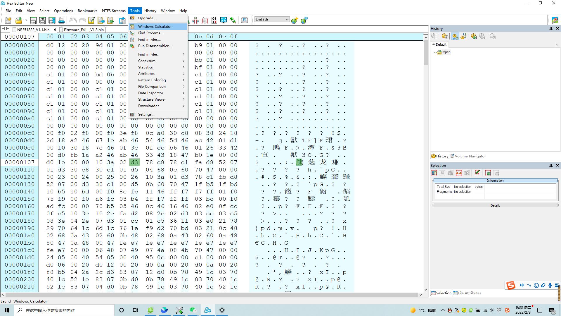Expand the File Comparison submenu

pyautogui.click(x=158, y=86)
